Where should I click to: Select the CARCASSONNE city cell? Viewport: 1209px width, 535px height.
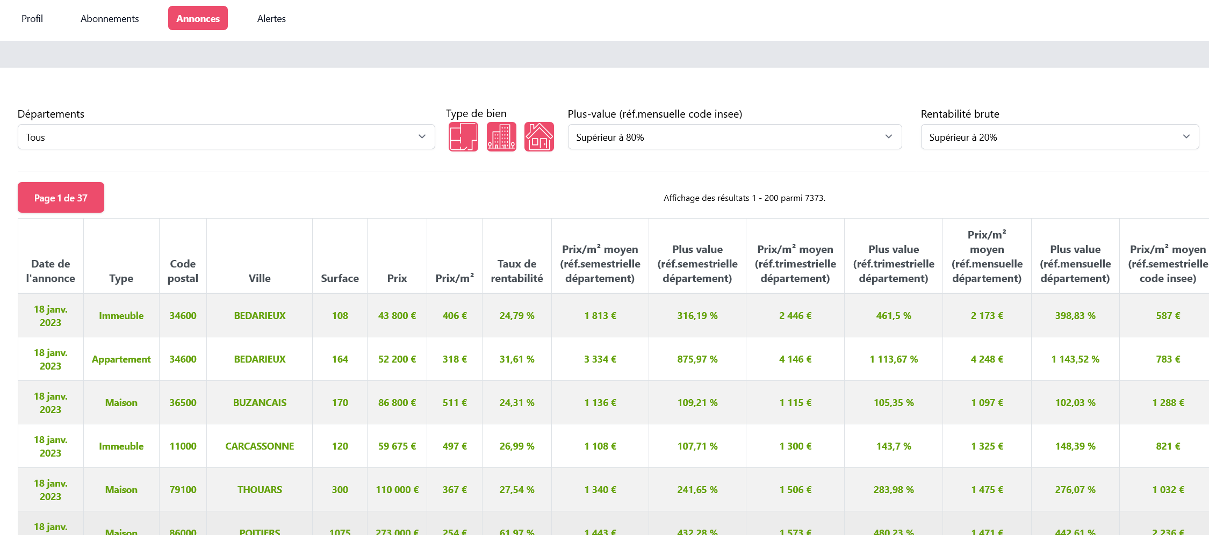[x=260, y=446]
